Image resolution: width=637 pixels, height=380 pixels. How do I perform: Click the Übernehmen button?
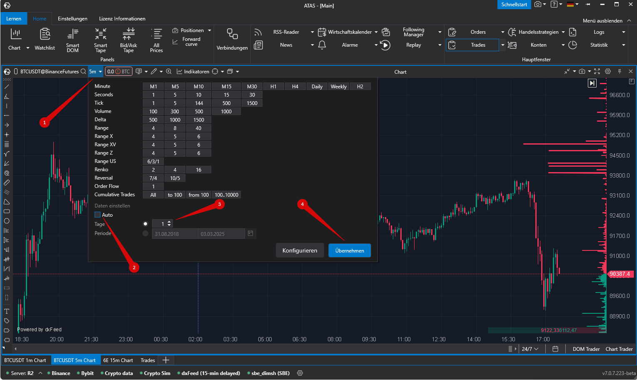pos(350,250)
